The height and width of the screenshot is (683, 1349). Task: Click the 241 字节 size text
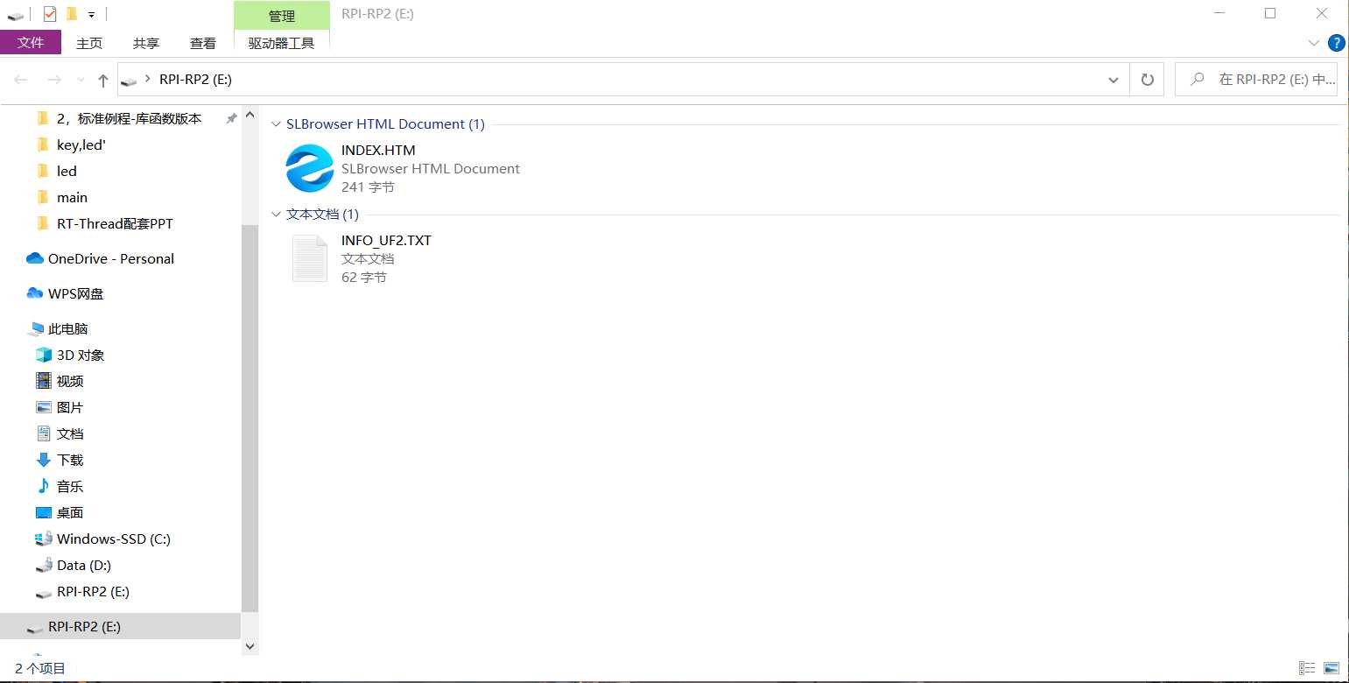pyautogui.click(x=368, y=187)
